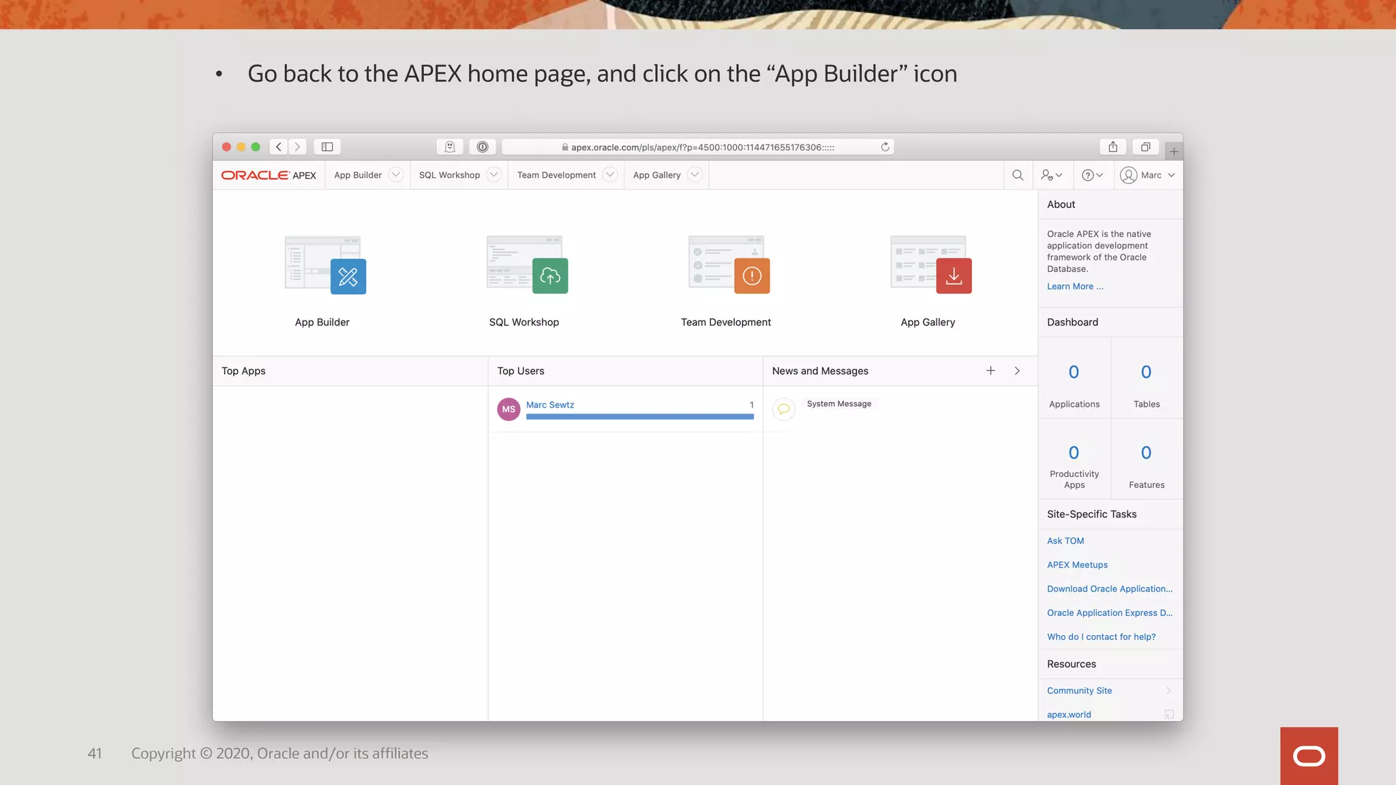Click the Oracle APEX logo

(269, 175)
